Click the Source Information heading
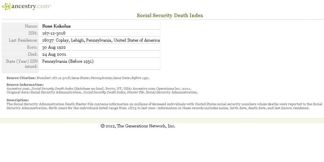 pyautogui.click(x=25, y=85)
